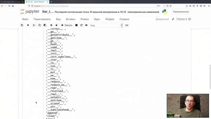The image size is (211, 119).
Task: Go back with browser back arrow
Action: [2, 6]
